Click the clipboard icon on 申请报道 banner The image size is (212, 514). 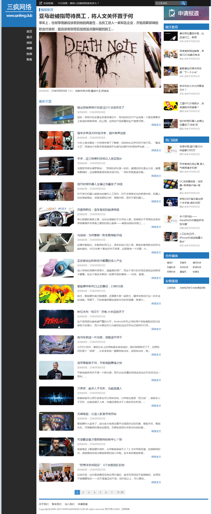[172, 13]
